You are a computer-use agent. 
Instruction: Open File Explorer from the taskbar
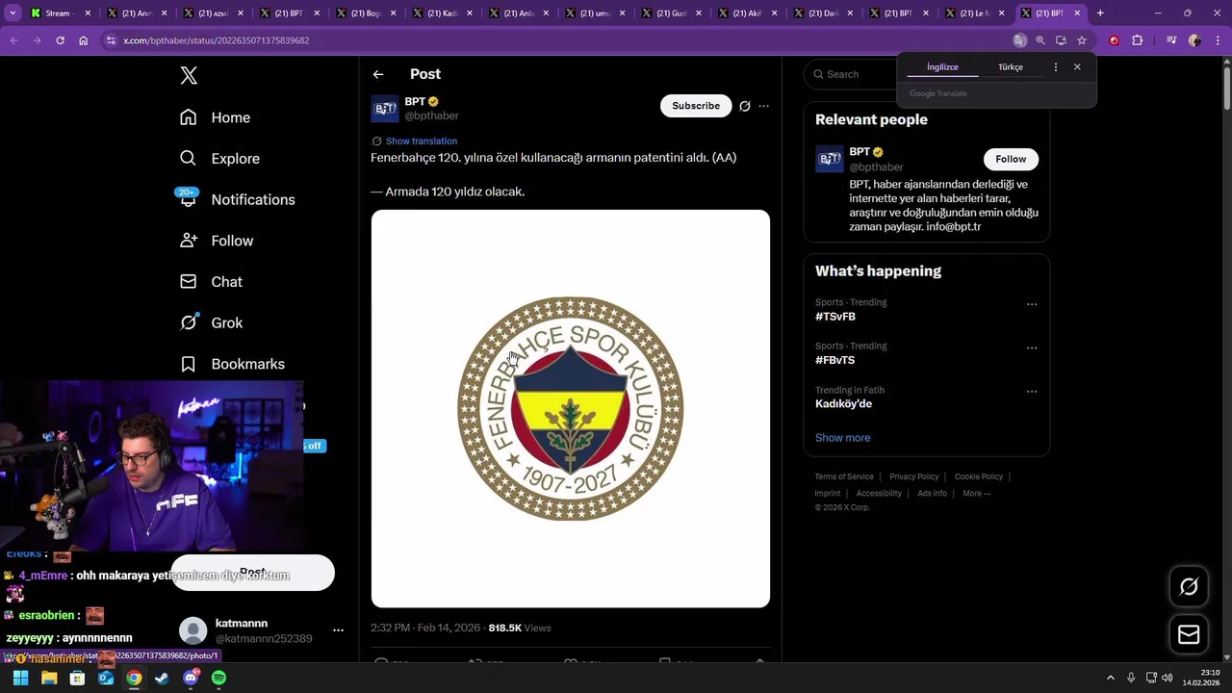(49, 679)
